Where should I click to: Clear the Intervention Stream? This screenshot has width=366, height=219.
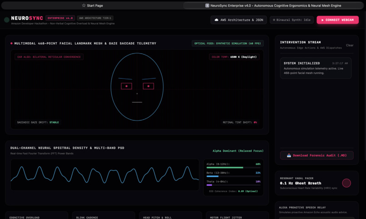coord(350,45)
